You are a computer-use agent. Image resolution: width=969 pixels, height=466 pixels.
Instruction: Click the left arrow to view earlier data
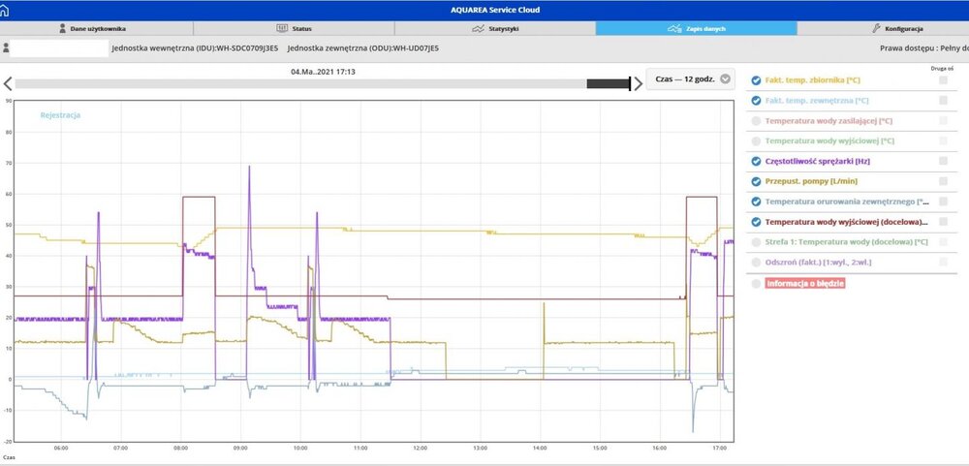[8, 83]
